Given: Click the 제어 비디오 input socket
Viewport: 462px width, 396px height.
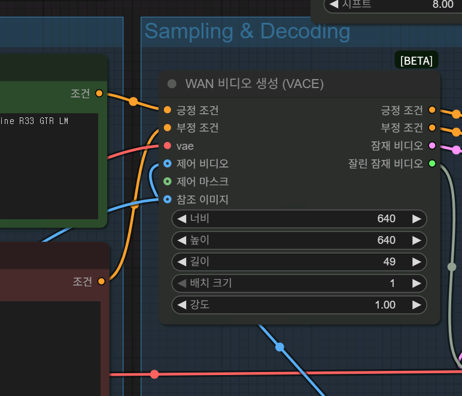Looking at the screenshot, I should 168,164.
